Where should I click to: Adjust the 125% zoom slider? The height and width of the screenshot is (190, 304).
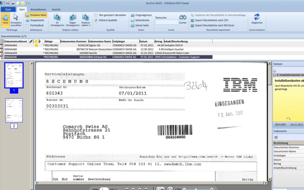click(x=196, y=189)
